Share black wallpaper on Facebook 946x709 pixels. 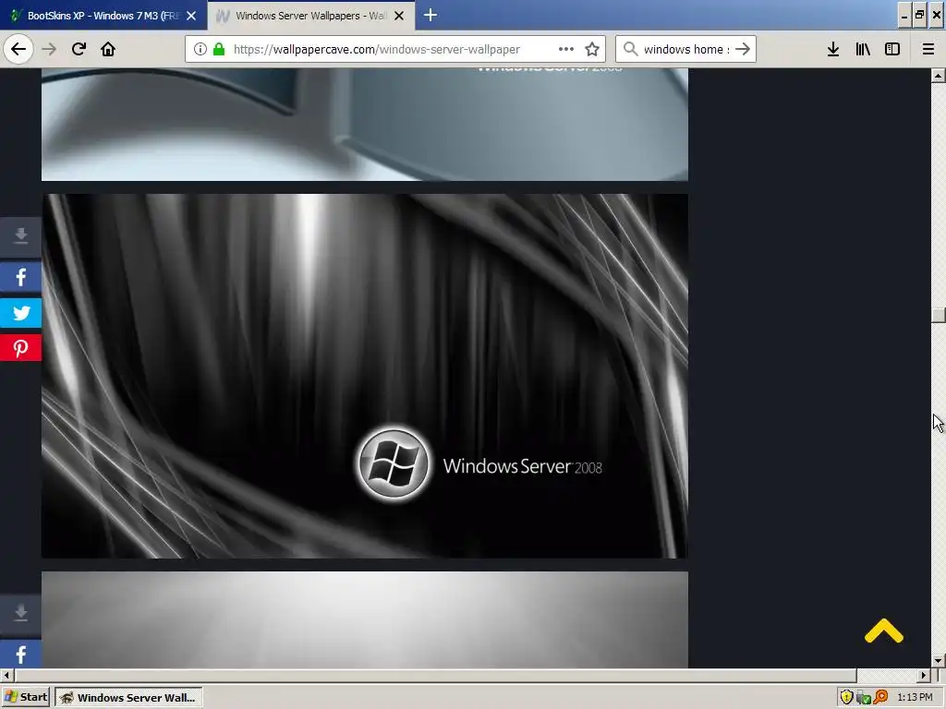coord(20,277)
